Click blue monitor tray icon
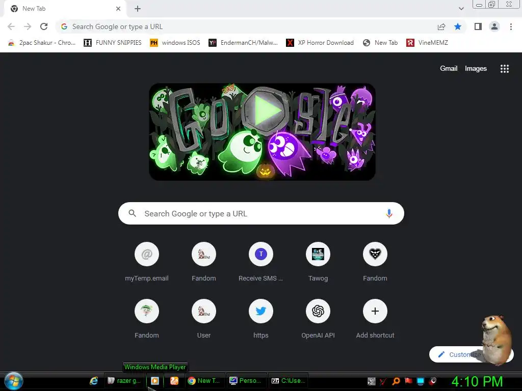This screenshot has width=522, height=391. [421, 381]
